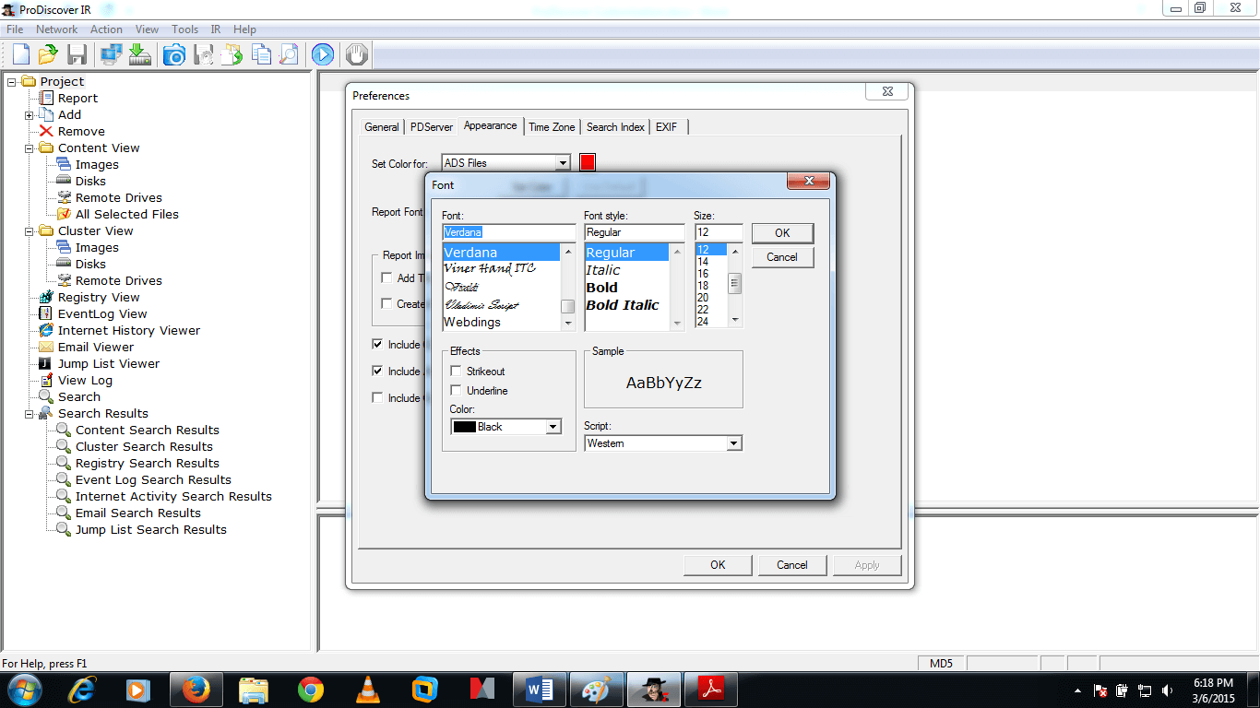Image resolution: width=1260 pixels, height=708 pixels.
Task: Switch to the Time Zone tab
Action: coord(551,126)
